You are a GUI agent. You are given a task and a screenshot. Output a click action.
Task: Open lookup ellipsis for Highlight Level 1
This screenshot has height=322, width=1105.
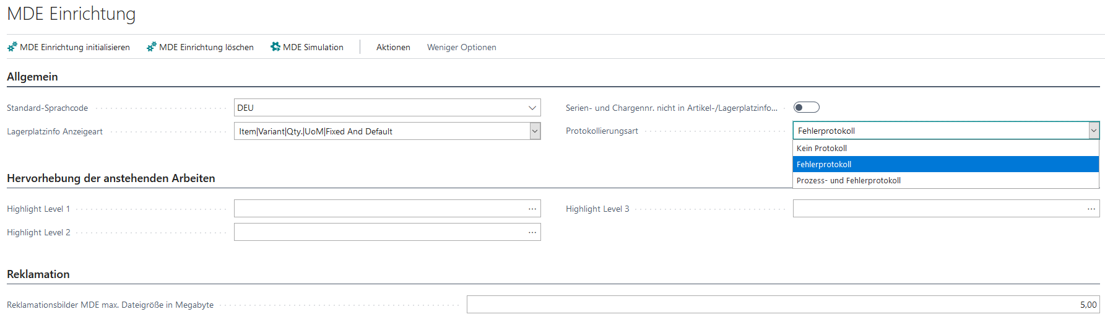(x=532, y=209)
